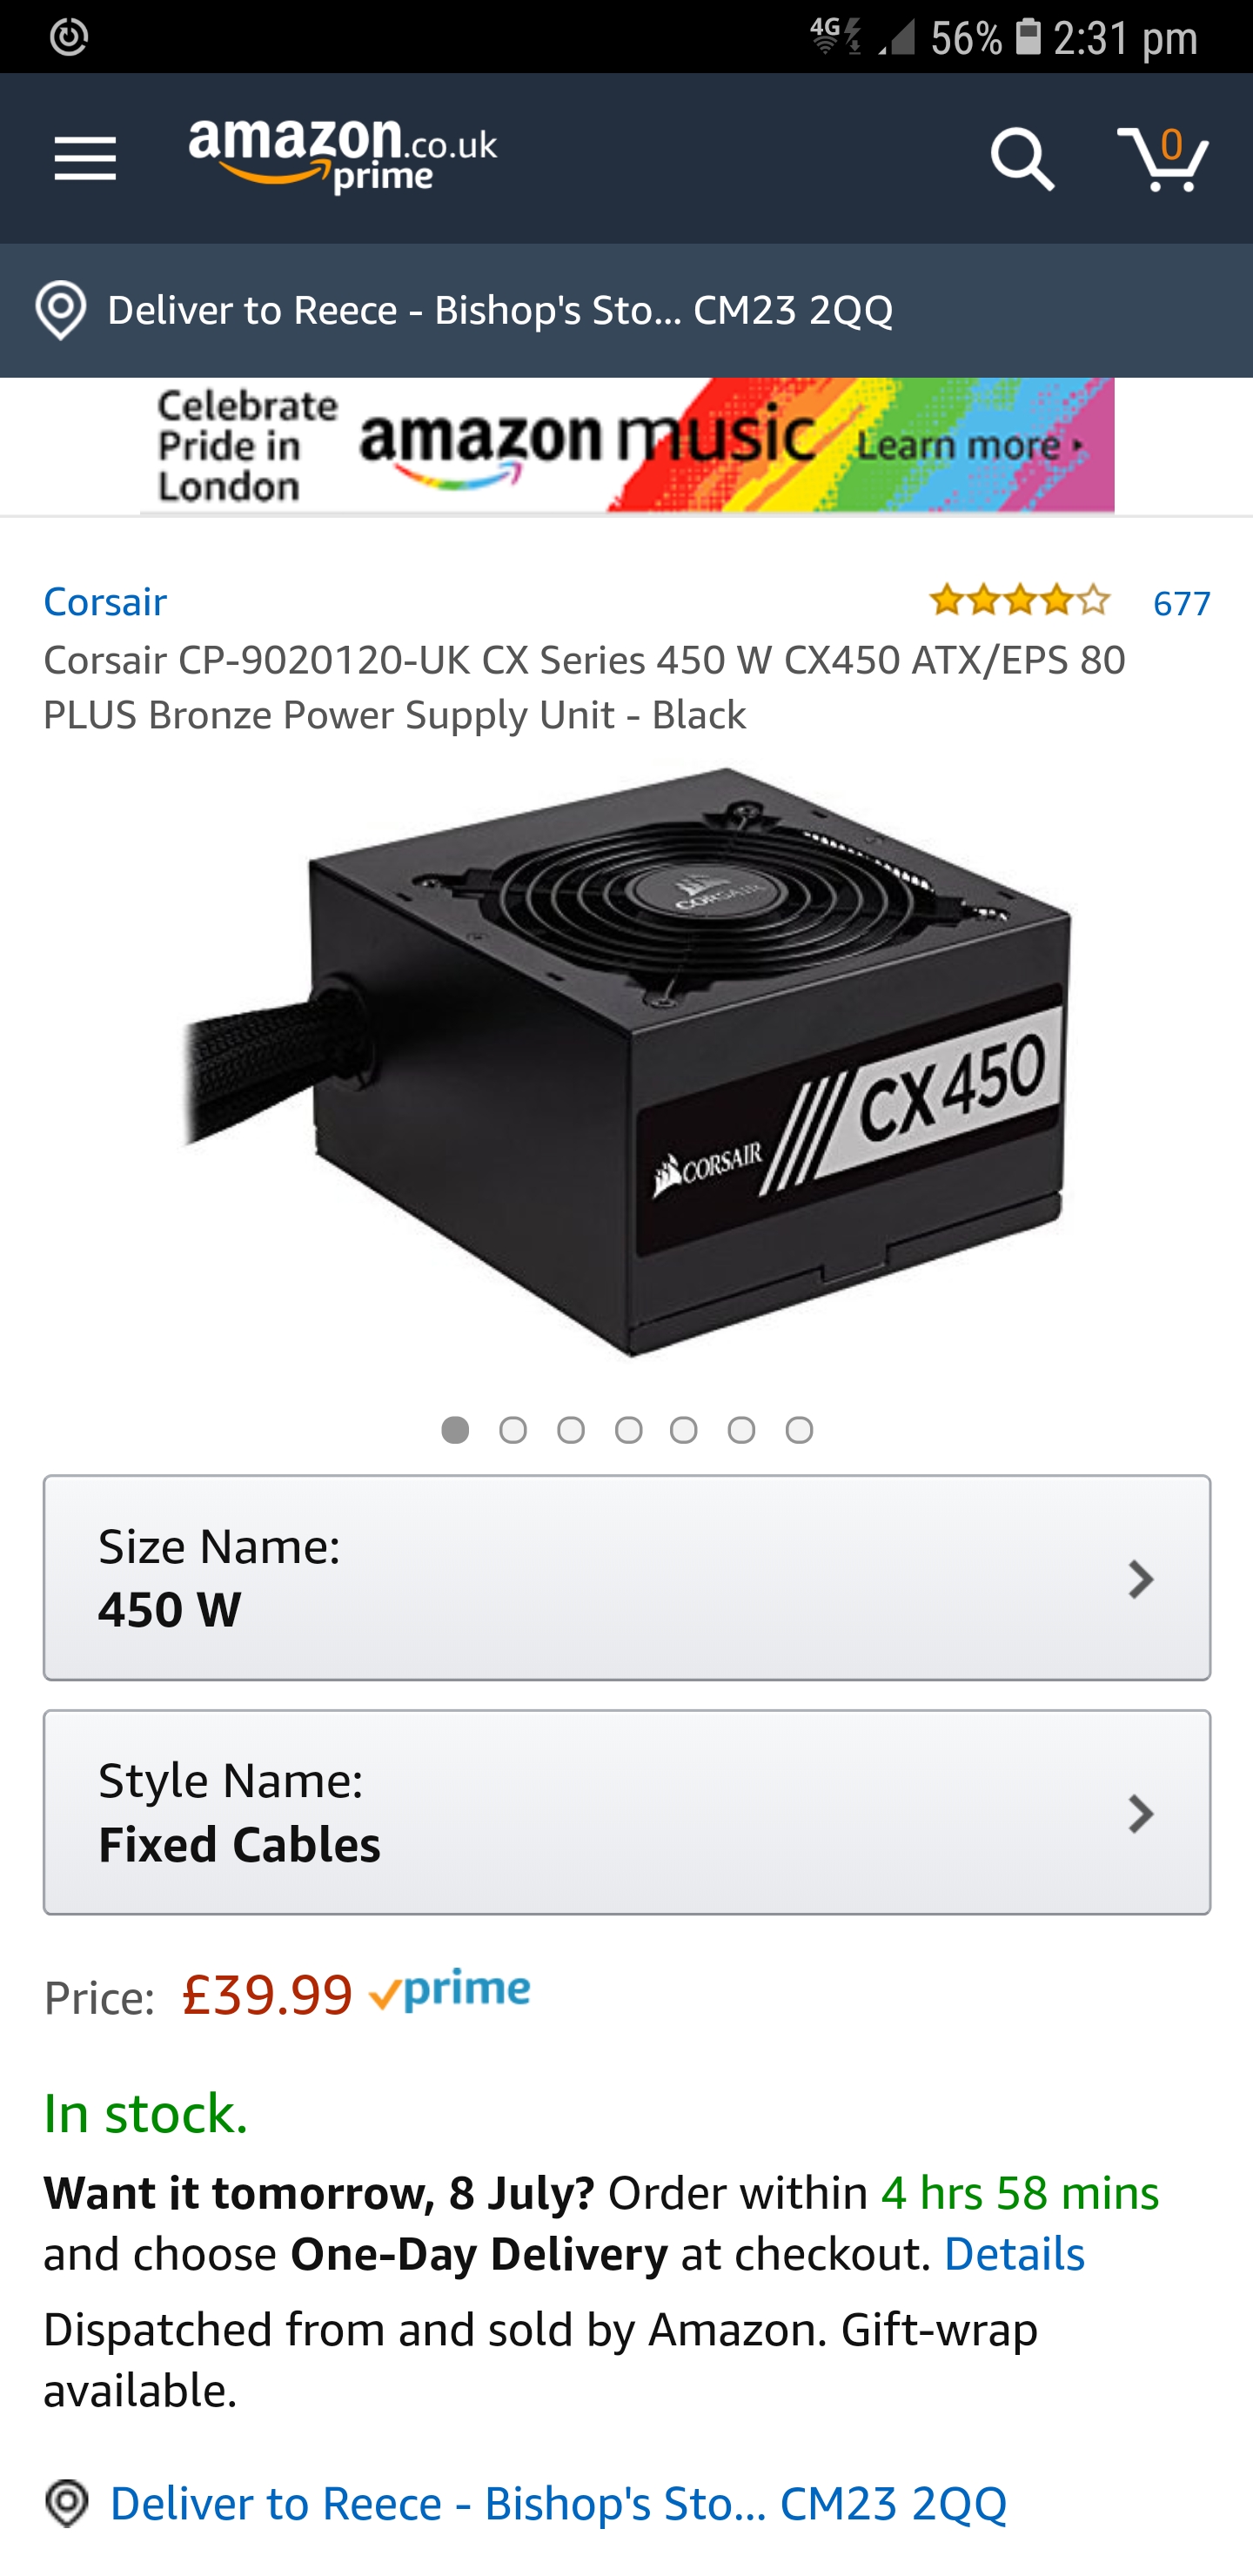Select the last image carousel dot

click(799, 1430)
